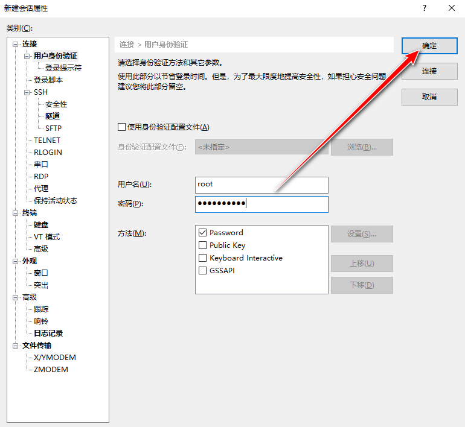Uncheck the Password method checkbox
Screen dimensions: 465x427
coord(202,233)
